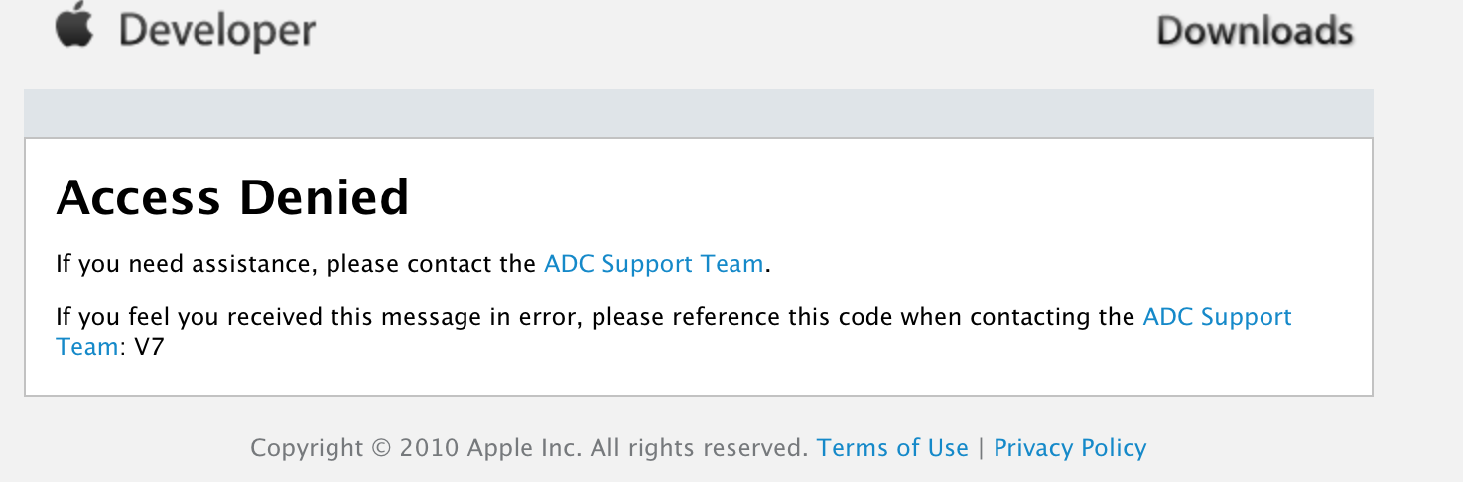Screen dimensions: 1463x482
Task: Click the word 'Denied' in the heading
Action: 325,197
